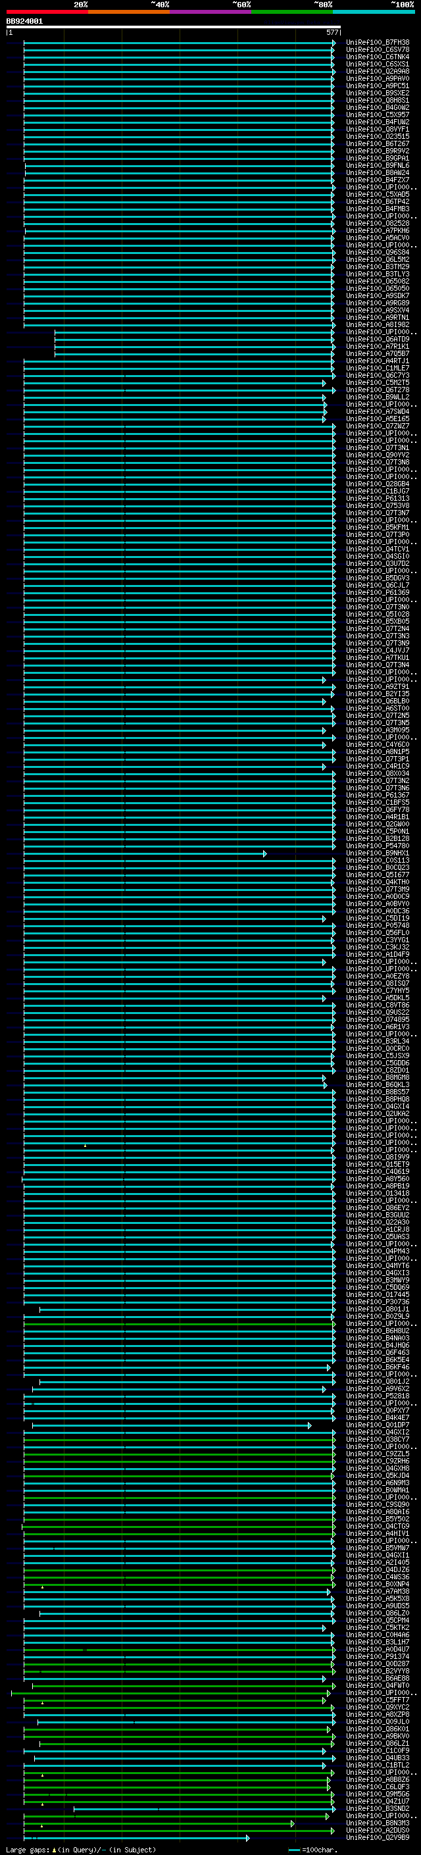Click the white query sequence bar
The image size is (421, 1855).
[174, 28]
